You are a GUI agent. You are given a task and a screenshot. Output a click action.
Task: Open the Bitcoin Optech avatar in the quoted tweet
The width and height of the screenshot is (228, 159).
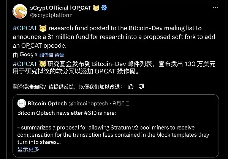(x=22, y=103)
